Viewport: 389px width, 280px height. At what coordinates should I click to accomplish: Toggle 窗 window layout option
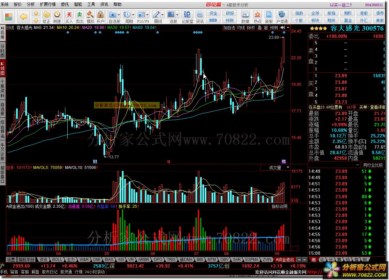(266, 28)
